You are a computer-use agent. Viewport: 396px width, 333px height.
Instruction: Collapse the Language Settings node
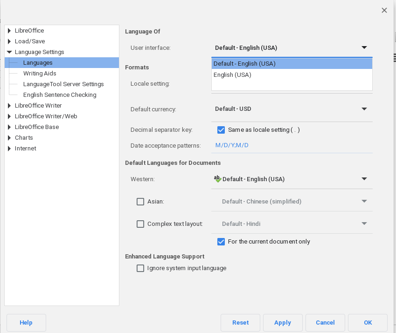coord(9,52)
